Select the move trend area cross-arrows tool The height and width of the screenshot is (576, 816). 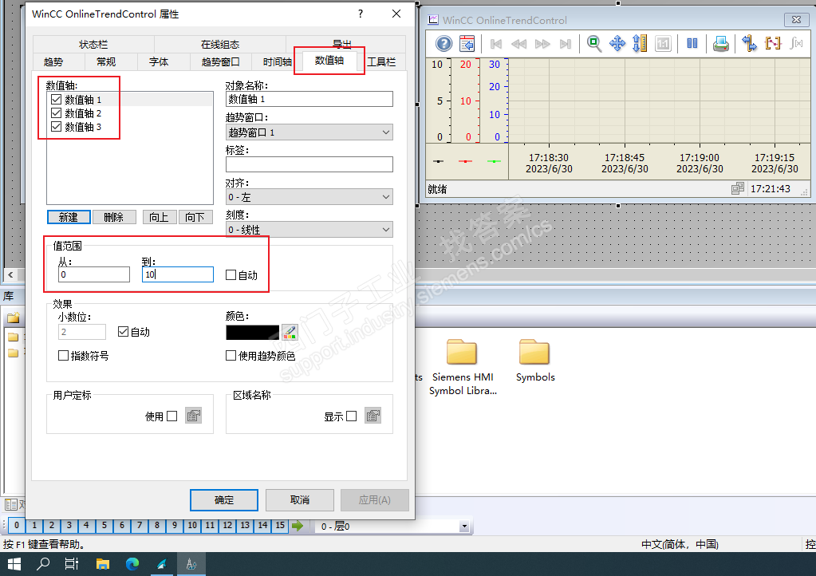617,44
